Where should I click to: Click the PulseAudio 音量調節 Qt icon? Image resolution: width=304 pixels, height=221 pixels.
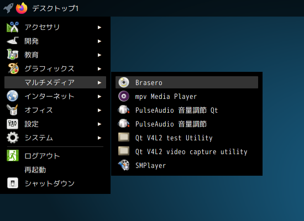124,110
